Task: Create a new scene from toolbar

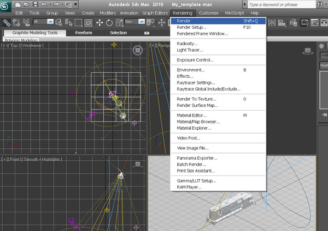Action: [x=18, y=4]
